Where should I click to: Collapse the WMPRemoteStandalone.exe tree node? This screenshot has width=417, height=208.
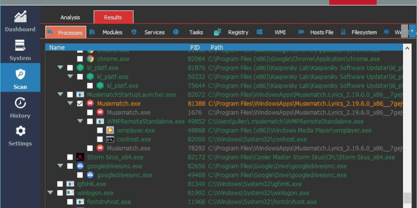point(80,121)
